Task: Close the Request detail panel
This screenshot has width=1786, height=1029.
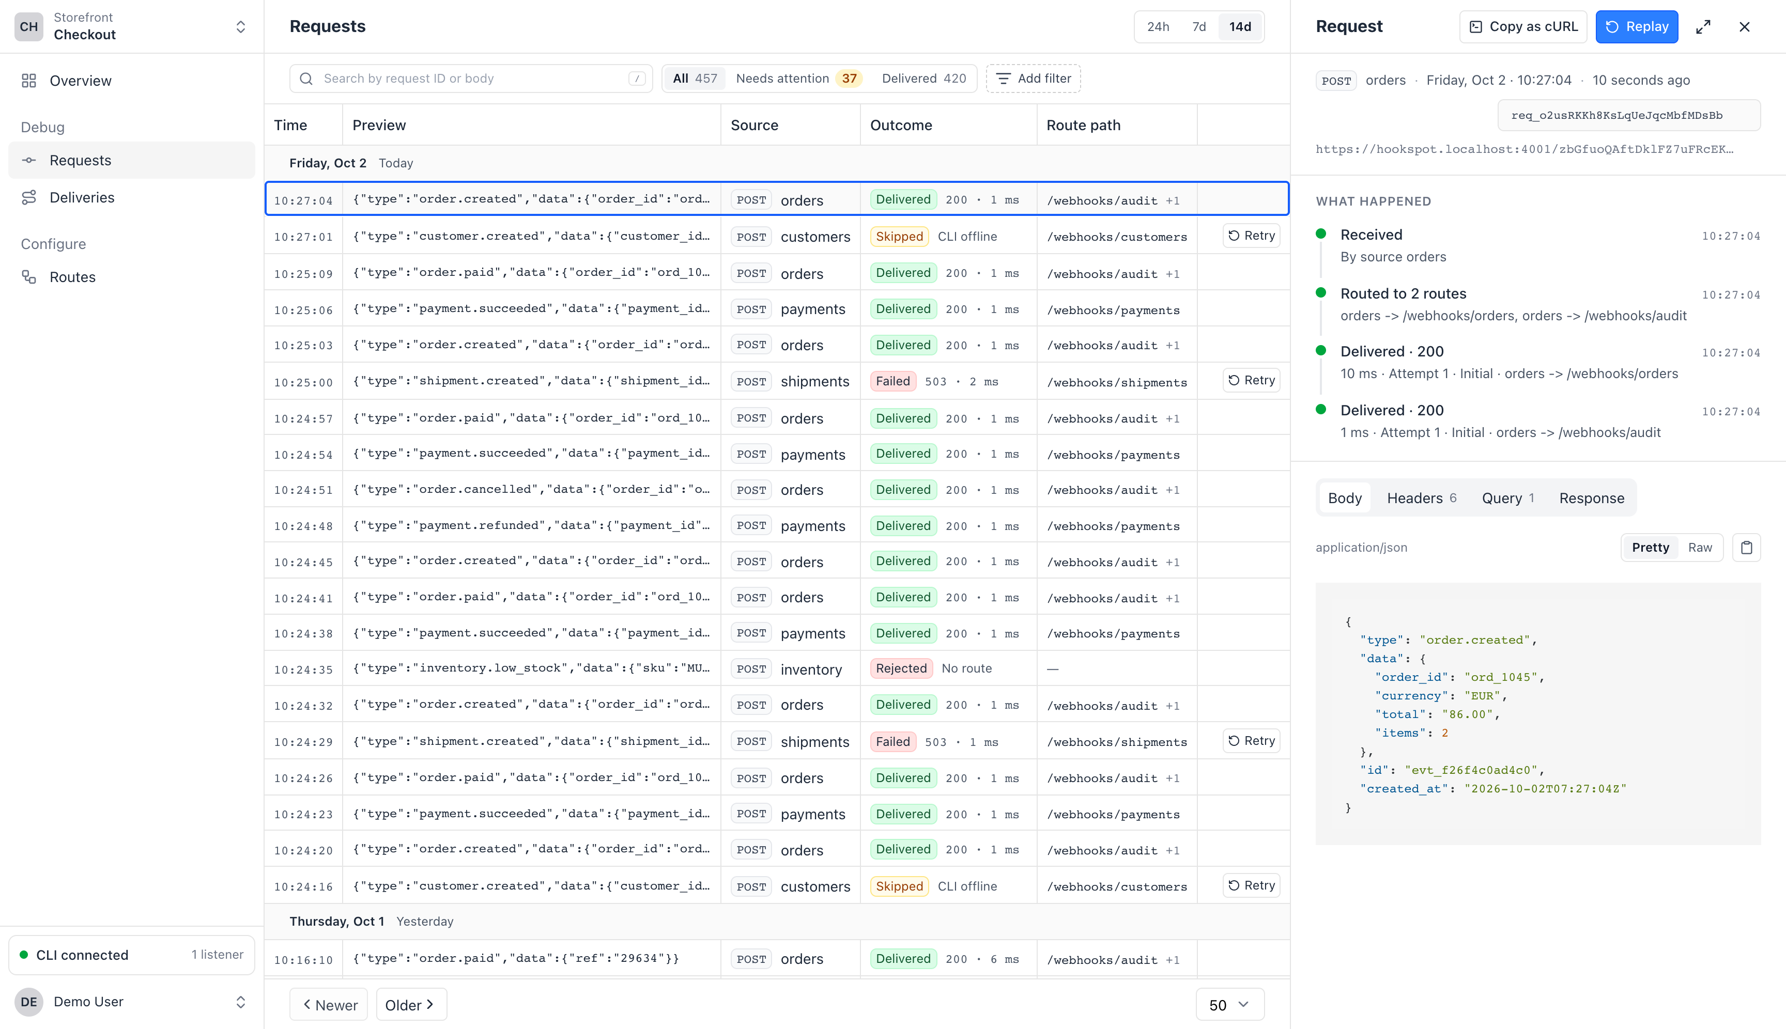Action: 1744,27
